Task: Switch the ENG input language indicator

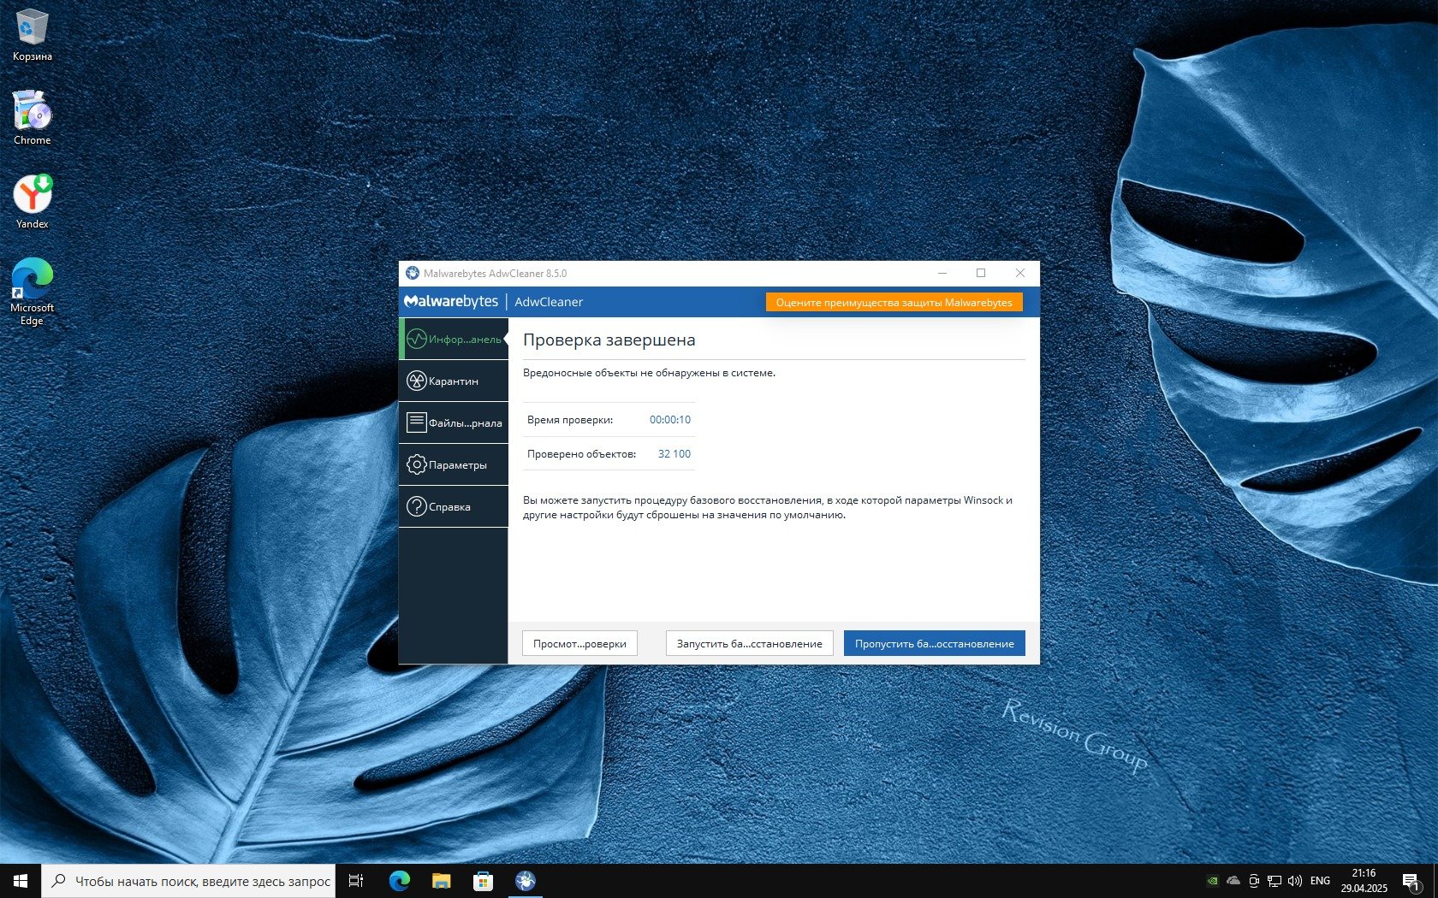Action: click(1320, 881)
